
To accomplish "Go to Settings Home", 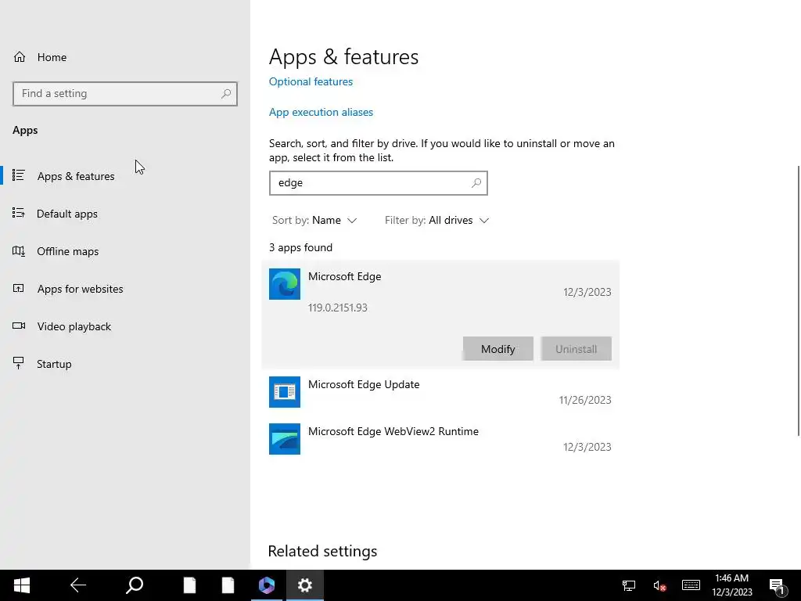I will point(125,57).
